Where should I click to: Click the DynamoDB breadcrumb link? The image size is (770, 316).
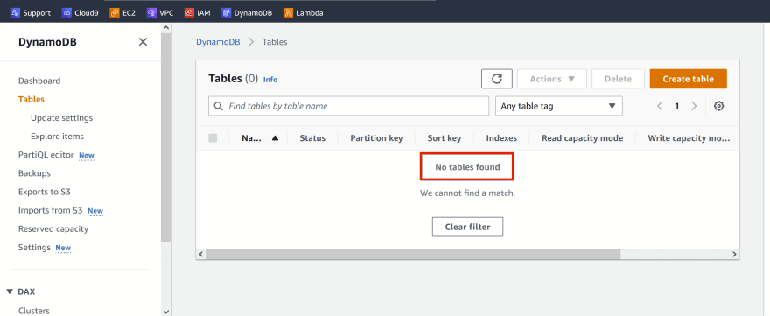pos(218,42)
